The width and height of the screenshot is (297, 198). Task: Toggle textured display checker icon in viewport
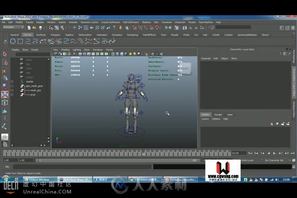126,54
